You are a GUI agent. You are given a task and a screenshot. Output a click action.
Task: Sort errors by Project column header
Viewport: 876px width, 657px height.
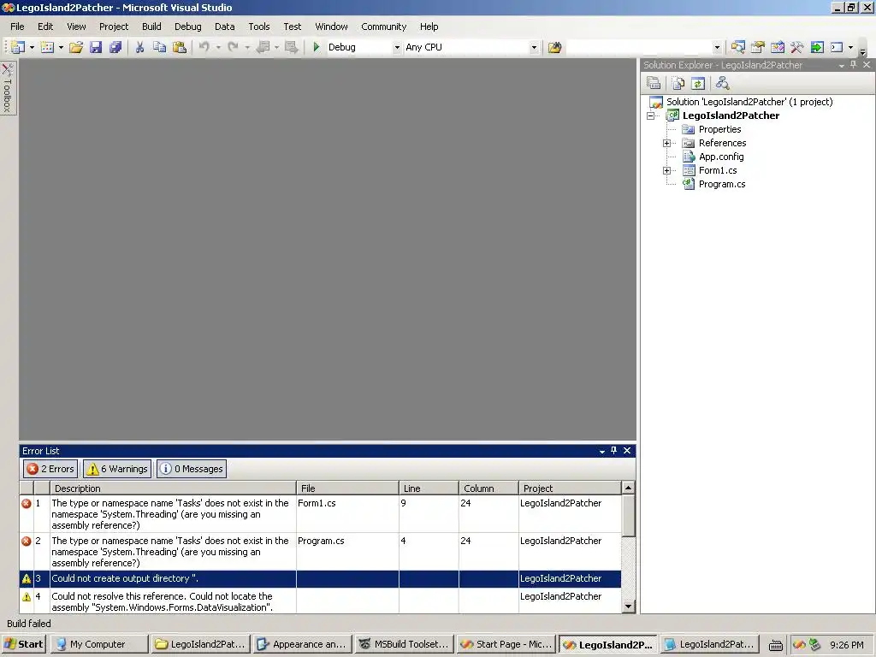point(570,488)
